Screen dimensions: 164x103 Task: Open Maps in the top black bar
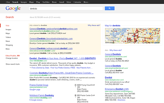(x=32, y=2)
